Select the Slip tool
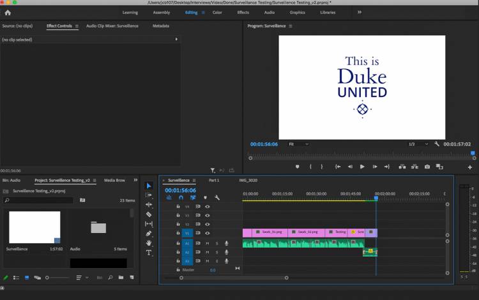This screenshot has width=479, height=300. 149,223
